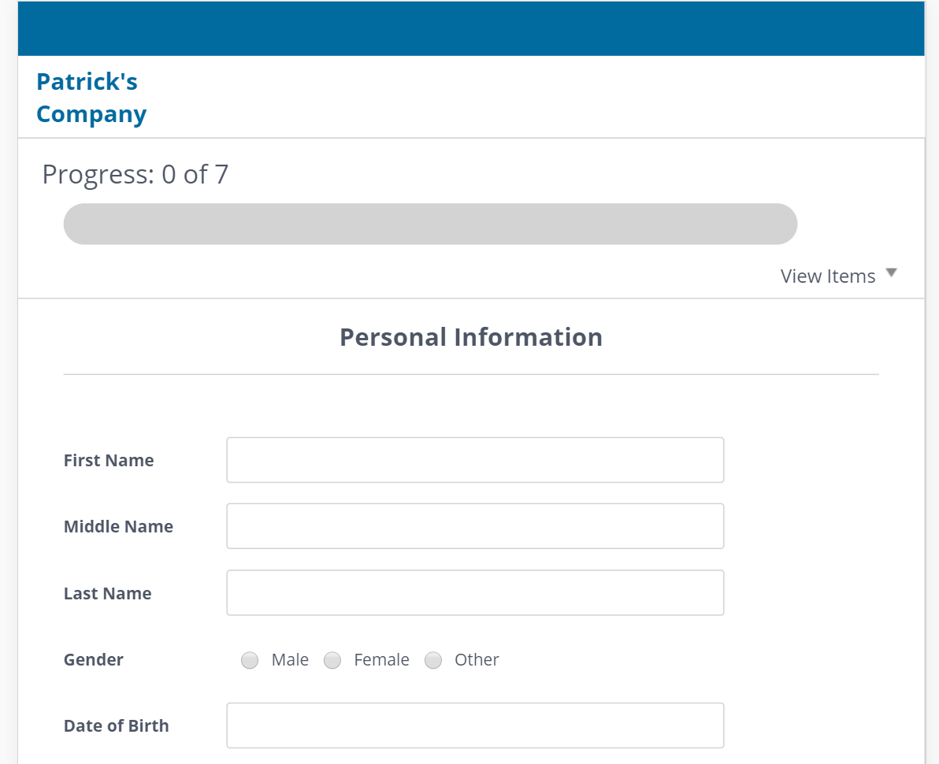This screenshot has height=764, width=939.
Task: Click the Date of Birth label
Action: pos(116,725)
